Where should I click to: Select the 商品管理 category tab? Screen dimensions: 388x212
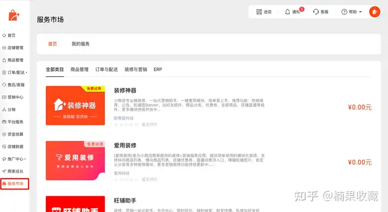click(x=79, y=69)
